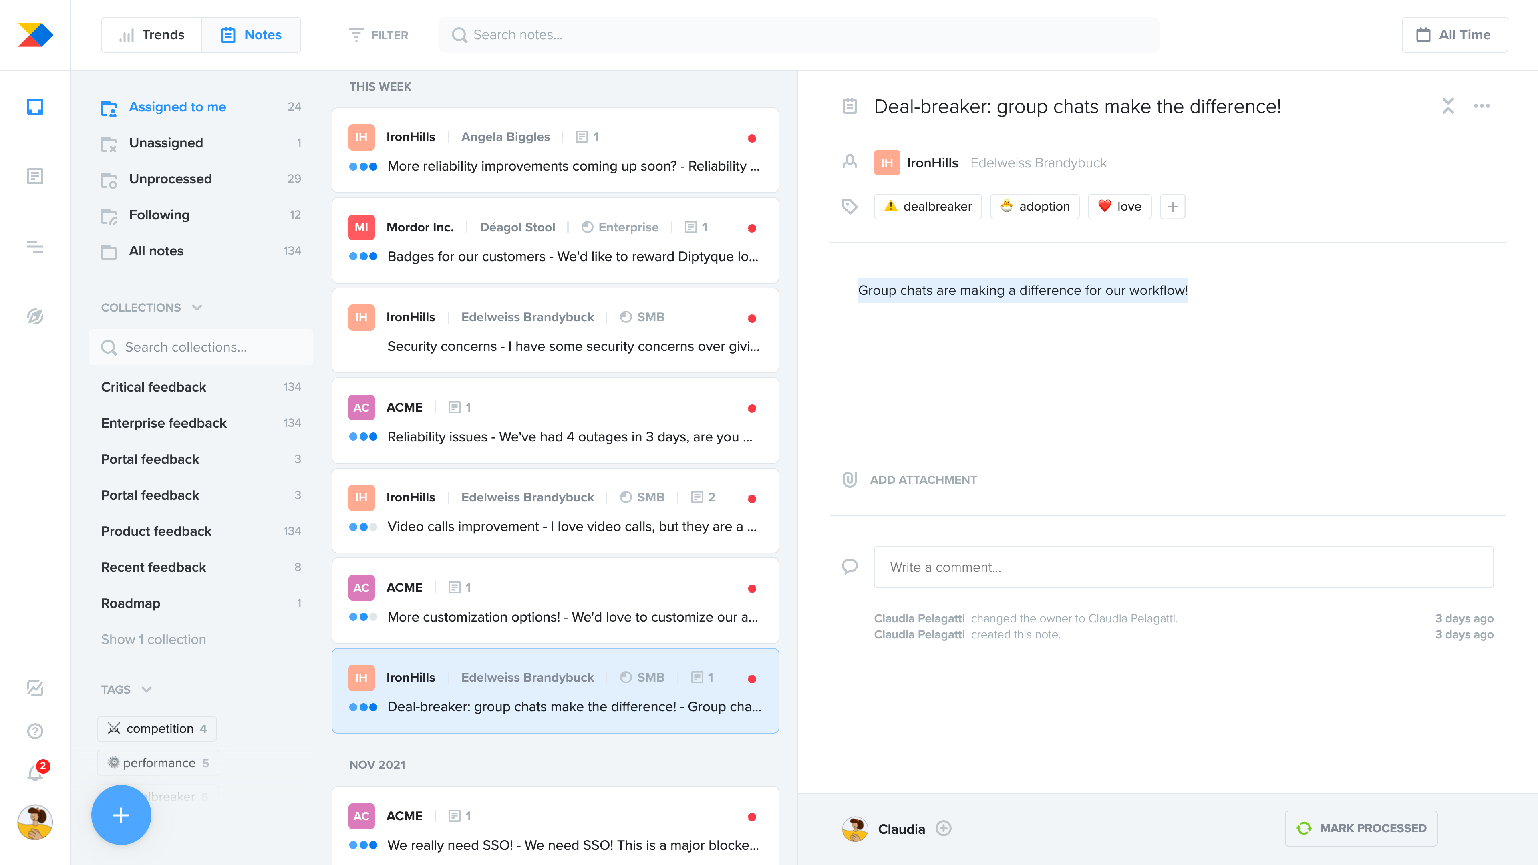Image resolution: width=1538 pixels, height=865 pixels.
Task: Open the Product feedback collection
Action: [x=201, y=531]
